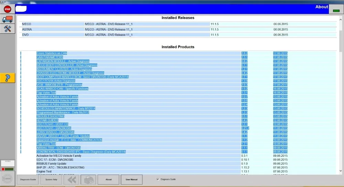Select 'IVECO BODY CONTROLLER - Active Diagnosis'
The width and height of the screenshot is (344, 187).
pos(67,65)
